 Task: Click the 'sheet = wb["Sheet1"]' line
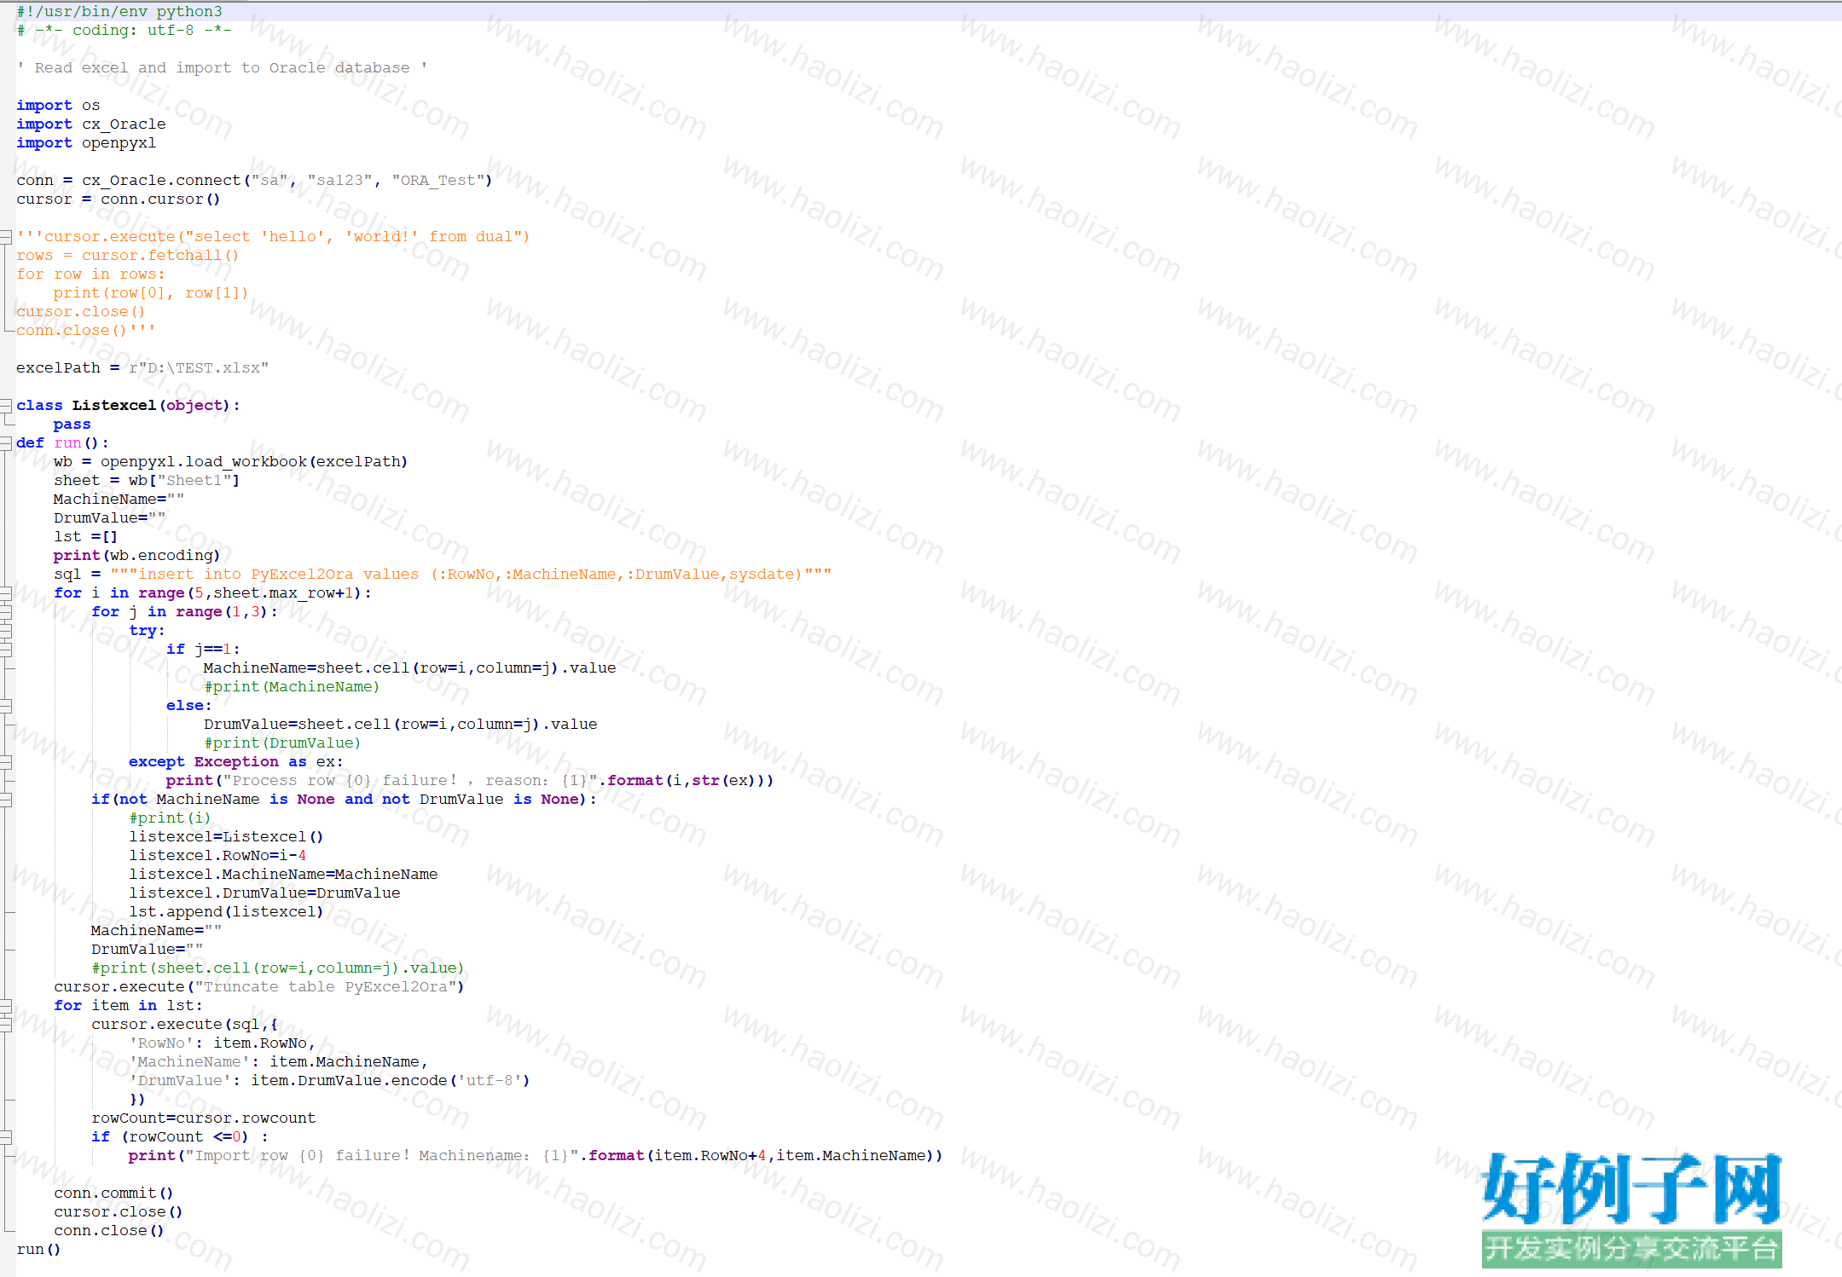(147, 480)
